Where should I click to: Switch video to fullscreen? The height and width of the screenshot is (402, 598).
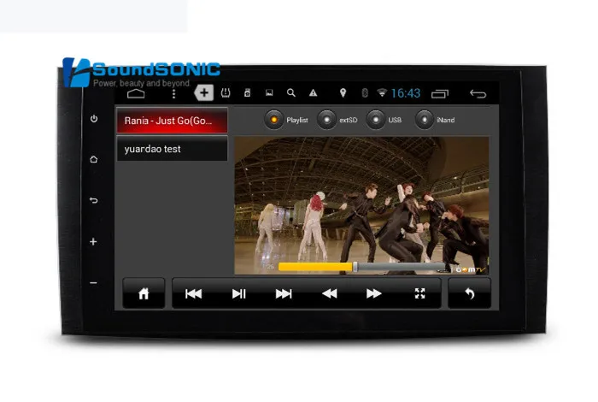pyautogui.click(x=420, y=293)
